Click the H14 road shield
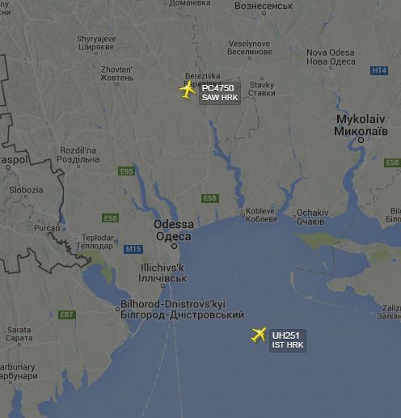Viewport: 401px width, 418px height. [379, 70]
